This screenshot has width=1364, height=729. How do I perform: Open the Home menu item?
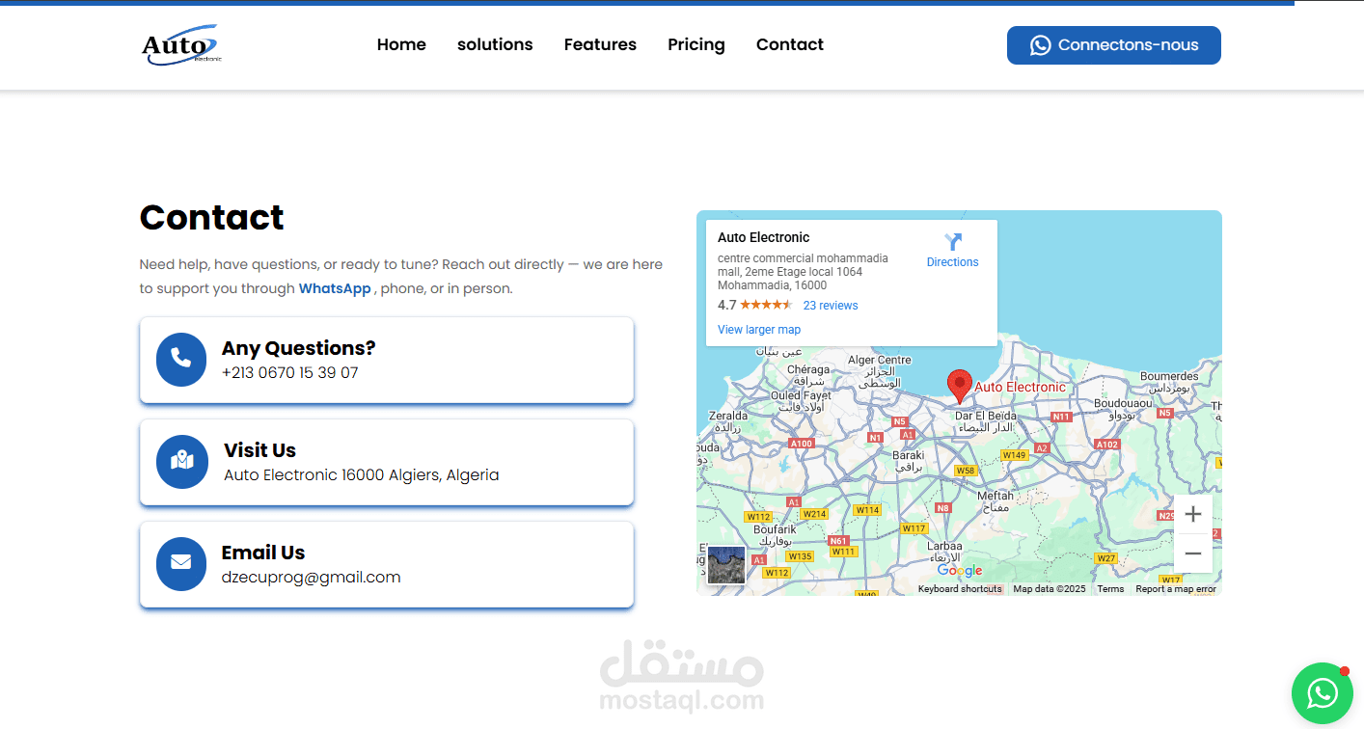pos(401,44)
